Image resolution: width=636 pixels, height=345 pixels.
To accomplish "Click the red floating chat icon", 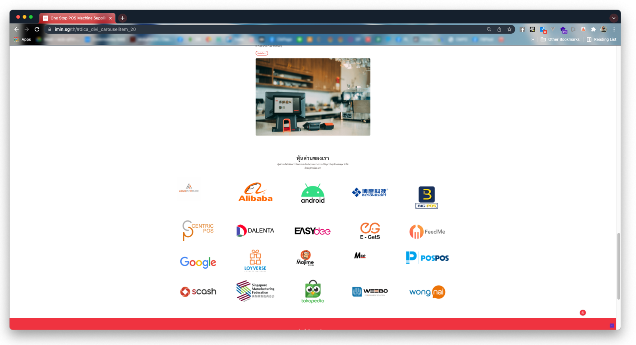I will [x=583, y=313].
